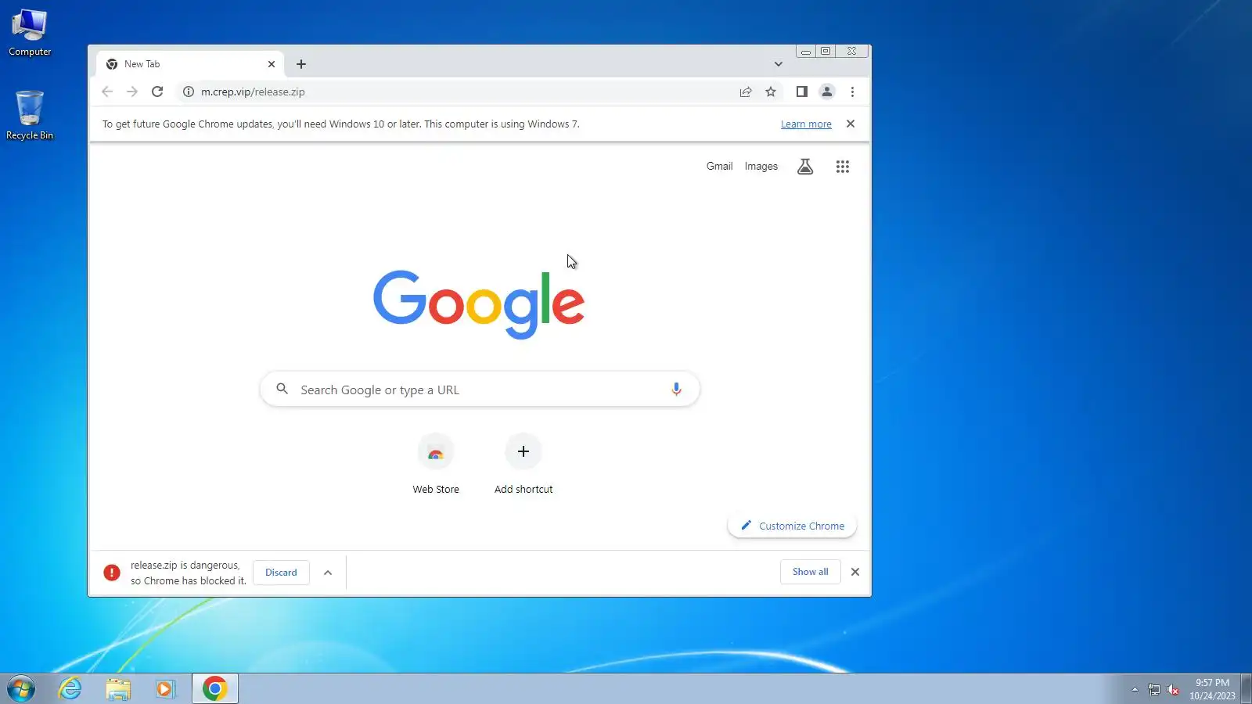
Task: Open the volume tray icon
Action: (1173, 689)
